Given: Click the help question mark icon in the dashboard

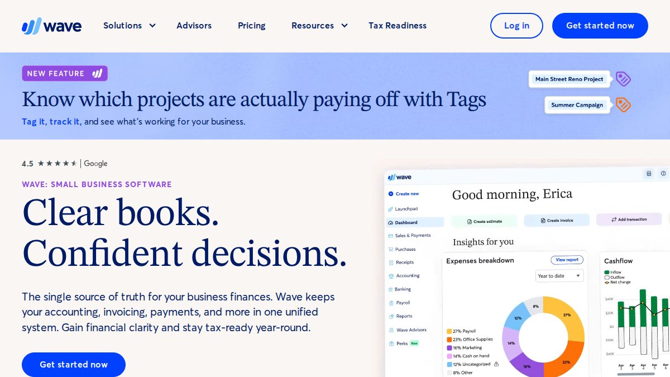Looking at the screenshot, I should pyautogui.click(x=663, y=174).
